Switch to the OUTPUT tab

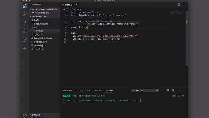coord(79,91)
